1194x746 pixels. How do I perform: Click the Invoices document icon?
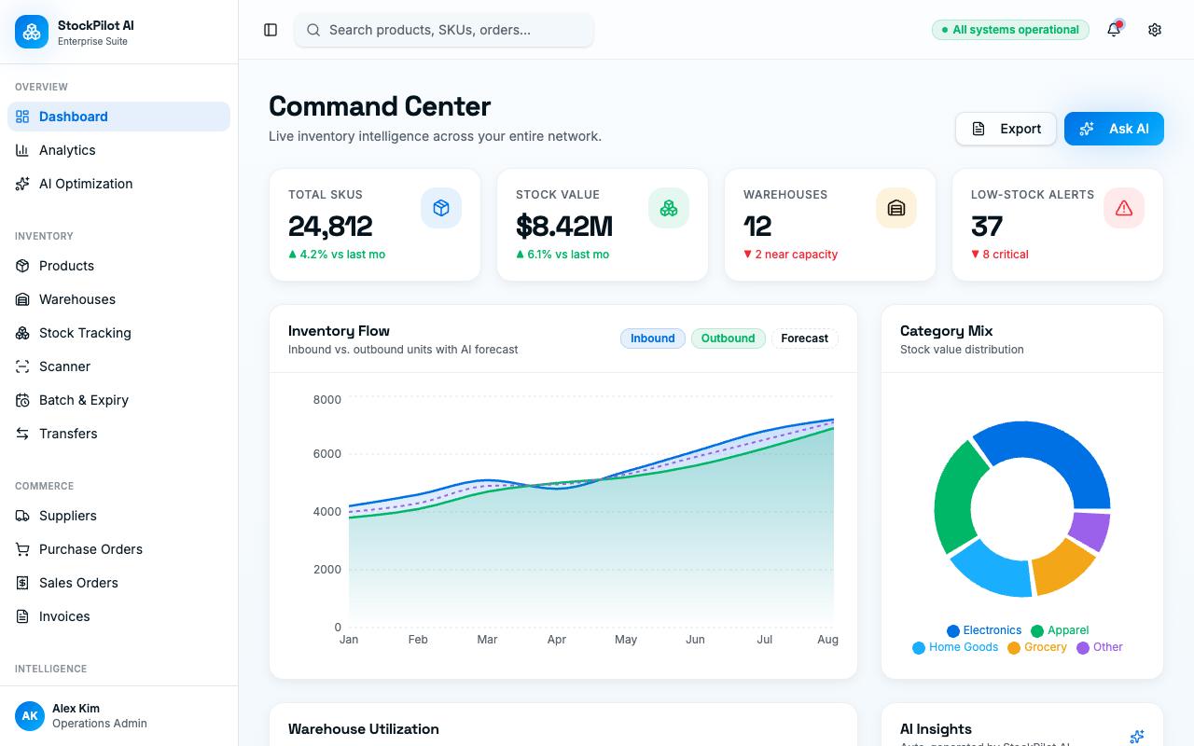(22, 616)
